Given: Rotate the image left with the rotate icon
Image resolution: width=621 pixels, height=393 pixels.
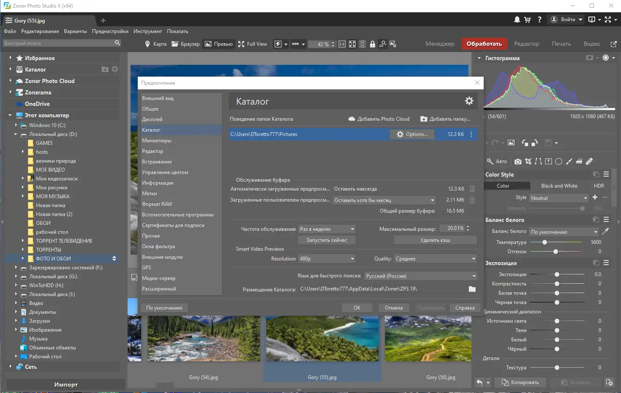Looking at the screenshot, I should pyautogui.click(x=525, y=143).
